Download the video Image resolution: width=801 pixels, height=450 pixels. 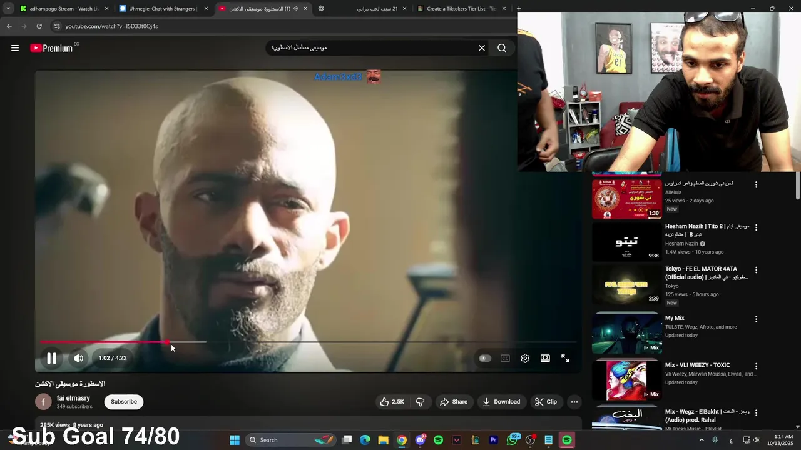pyautogui.click(x=501, y=402)
